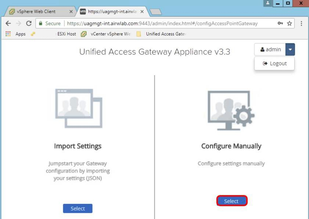309x219 pixels.
Task: Reload the current page
Action: coord(29,23)
